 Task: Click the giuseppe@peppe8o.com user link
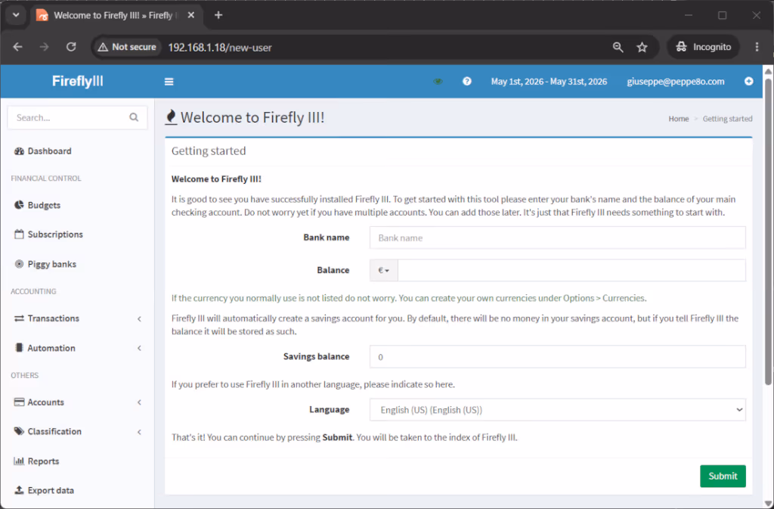pos(675,82)
